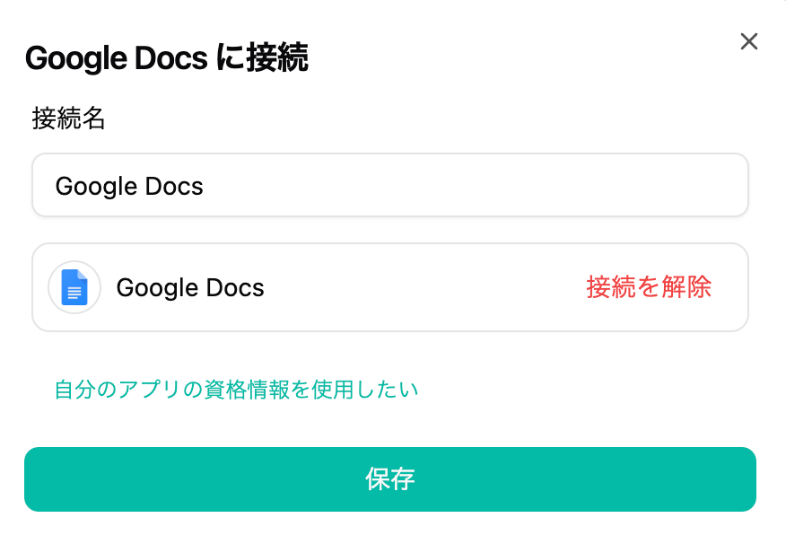Image resolution: width=786 pixels, height=544 pixels.
Task: Click the Google Docs text inside the name field
Action: pyautogui.click(x=129, y=186)
